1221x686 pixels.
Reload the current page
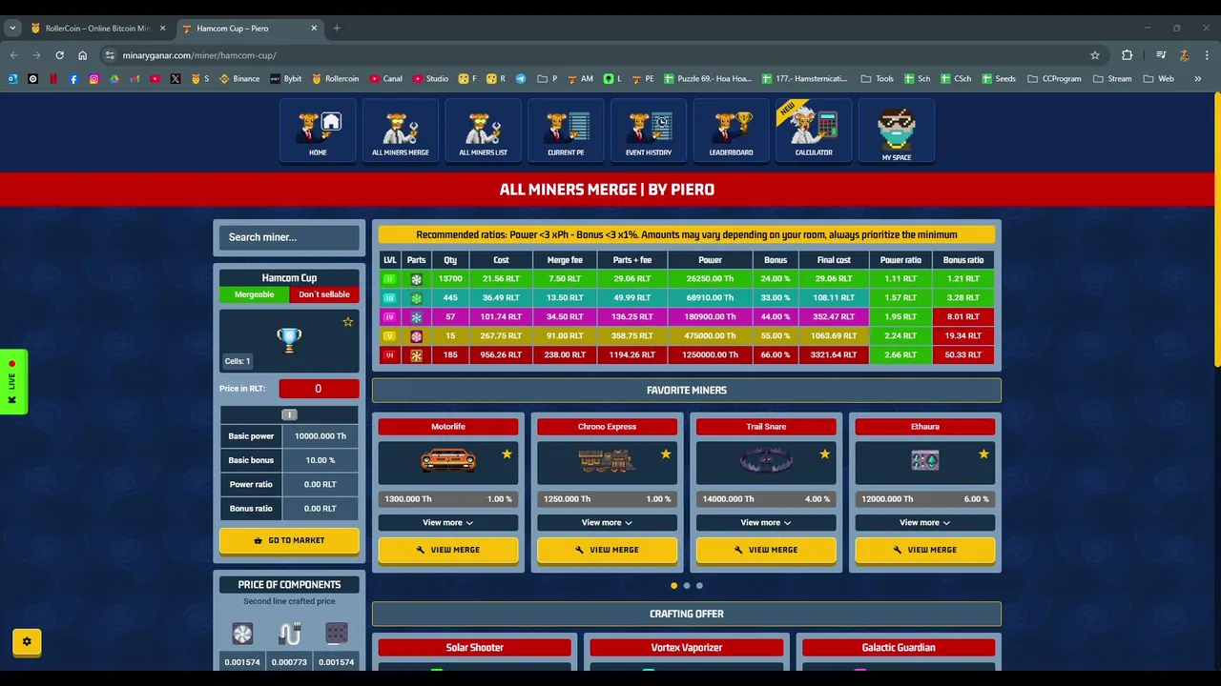(x=59, y=55)
